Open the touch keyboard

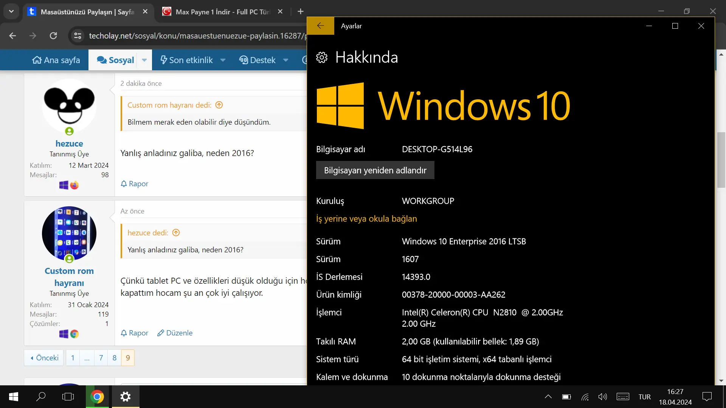point(623,397)
